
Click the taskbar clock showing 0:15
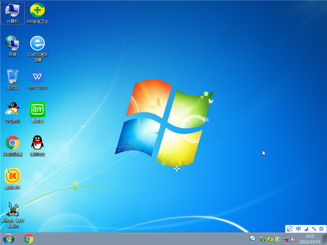tap(310, 239)
